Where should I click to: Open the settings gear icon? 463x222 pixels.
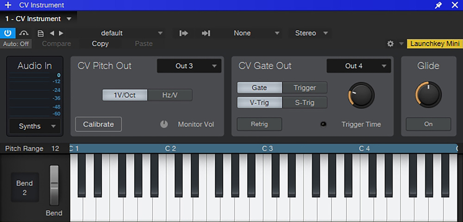390,43
